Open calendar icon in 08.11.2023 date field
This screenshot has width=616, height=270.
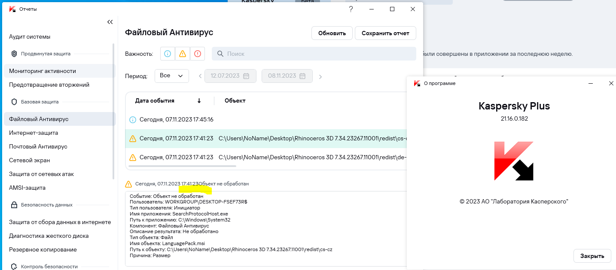click(x=302, y=76)
